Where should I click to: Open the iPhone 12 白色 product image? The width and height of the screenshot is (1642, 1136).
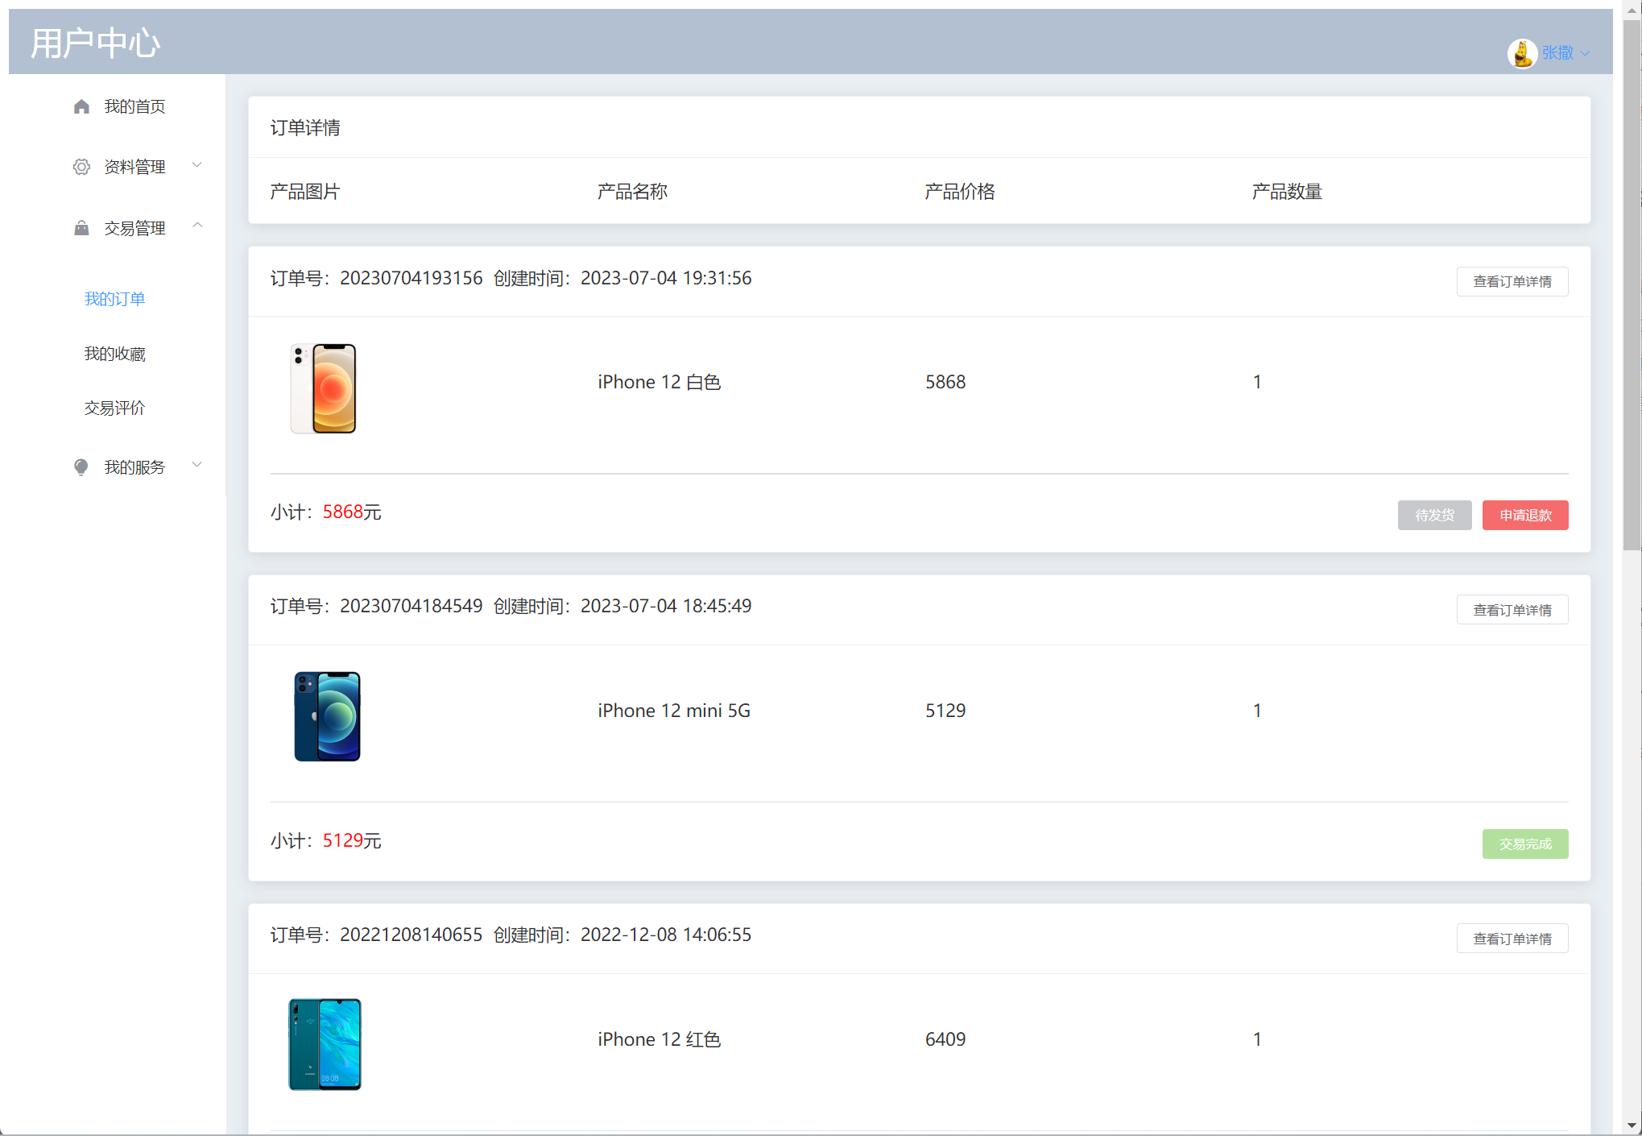pos(323,388)
